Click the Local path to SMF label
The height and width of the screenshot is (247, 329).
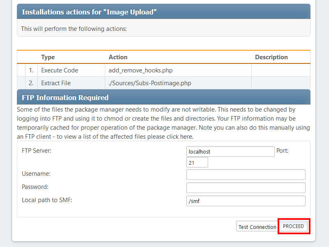[x=47, y=200]
